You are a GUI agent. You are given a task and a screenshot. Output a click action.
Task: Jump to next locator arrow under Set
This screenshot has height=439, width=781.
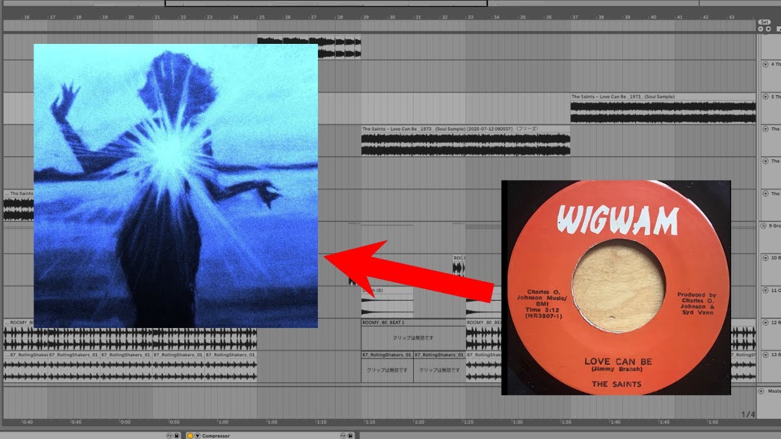(x=768, y=29)
